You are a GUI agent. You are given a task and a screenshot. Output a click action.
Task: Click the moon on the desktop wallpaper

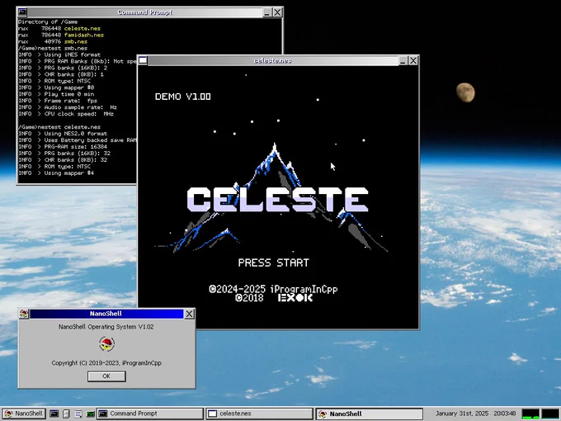tap(465, 92)
